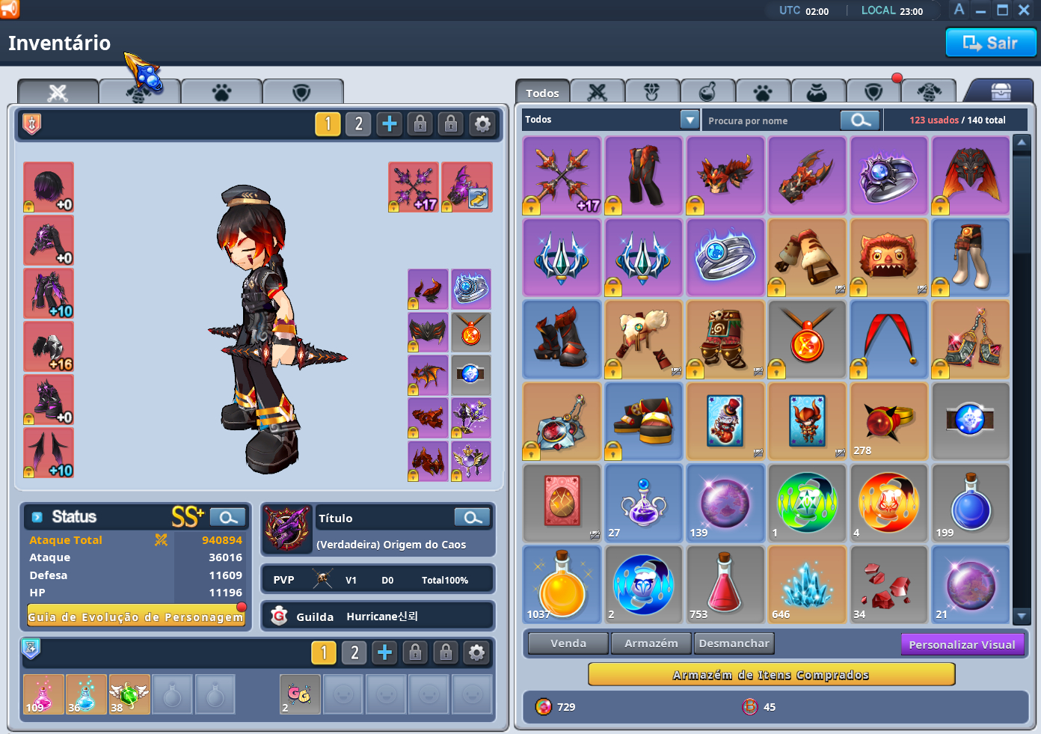The image size is (1041, 734).
Task: Click the Armazém button
Action: [651, 643]
